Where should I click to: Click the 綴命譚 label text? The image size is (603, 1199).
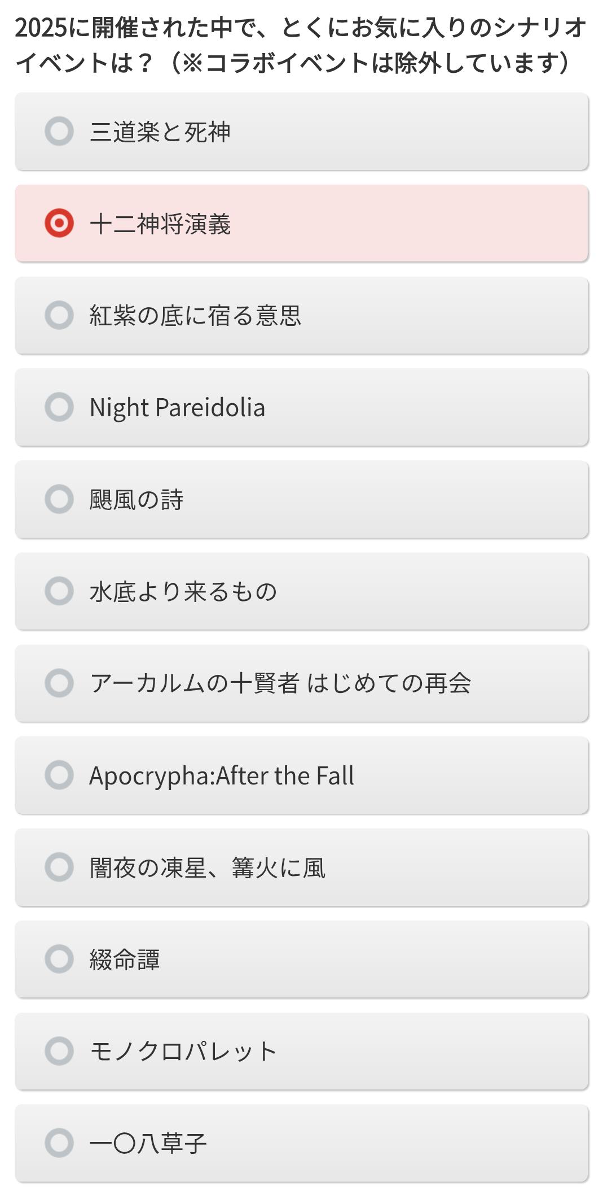click(125, 960)
